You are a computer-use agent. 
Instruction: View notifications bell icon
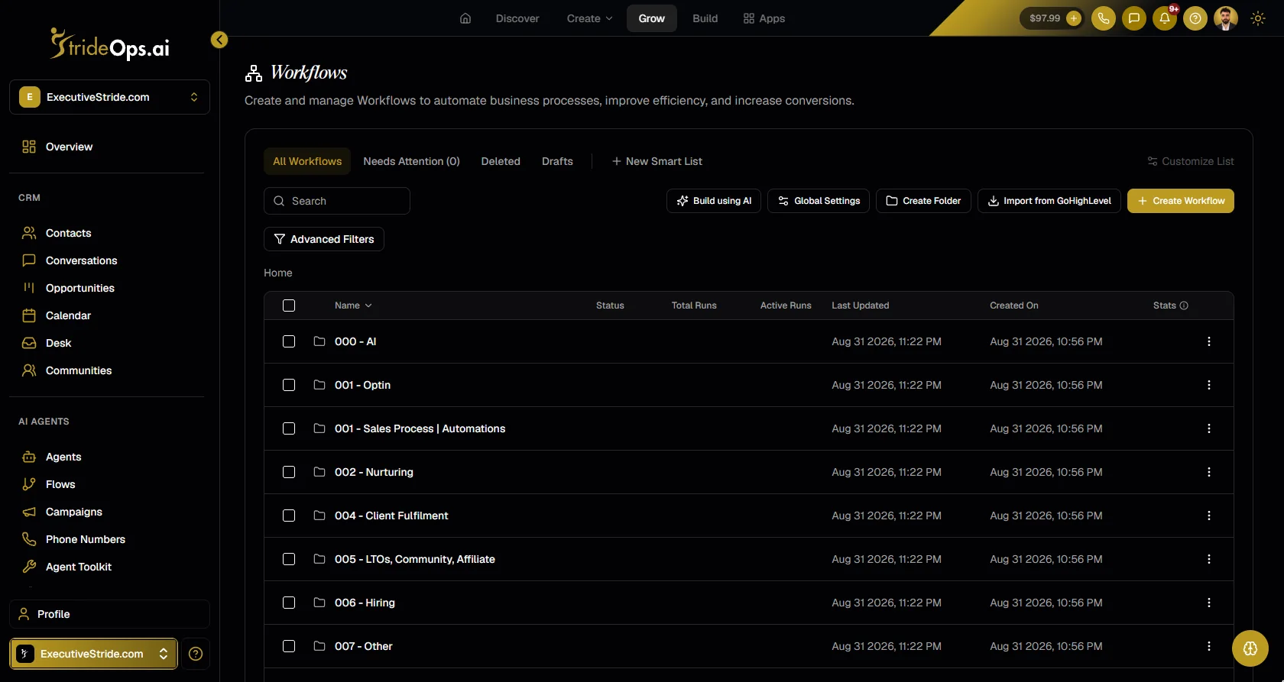(x=1165, y=18)
